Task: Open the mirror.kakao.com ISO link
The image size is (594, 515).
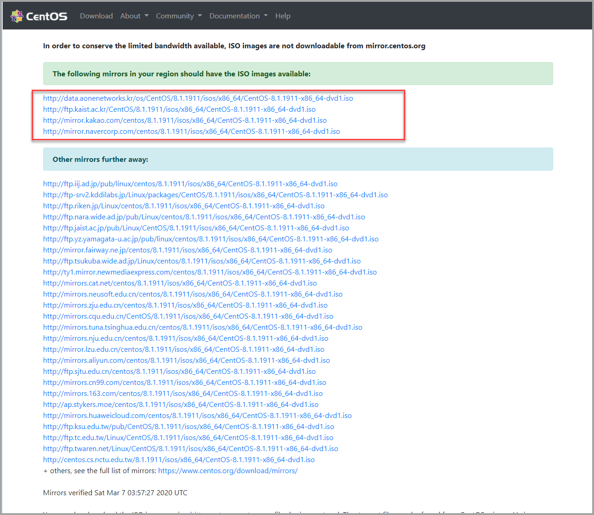Action: point(185,120)
